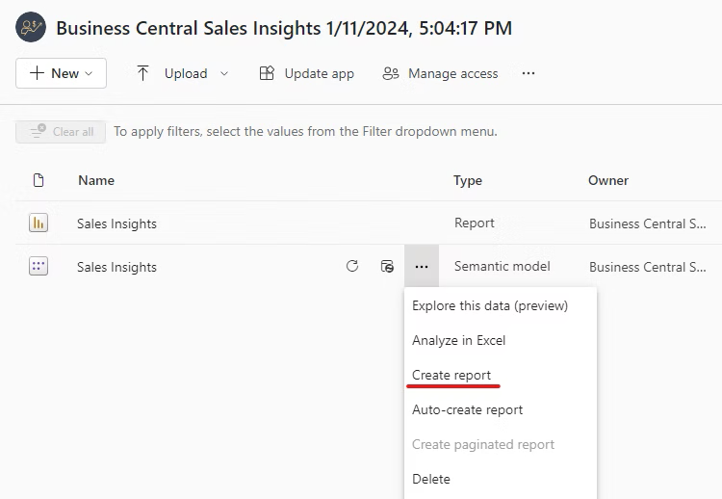Open the report icon for Sales Insights

pyautogui.click(x=39, y=223)
